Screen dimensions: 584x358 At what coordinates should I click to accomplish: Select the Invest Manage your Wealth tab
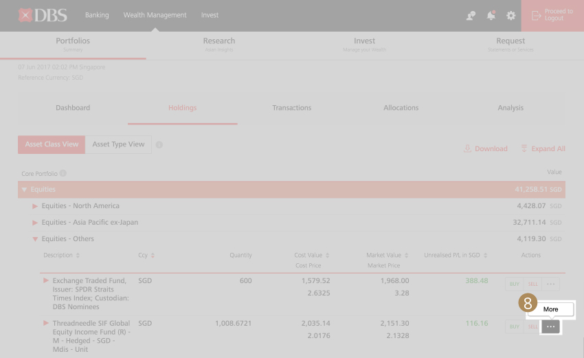[x=365, y=45]
